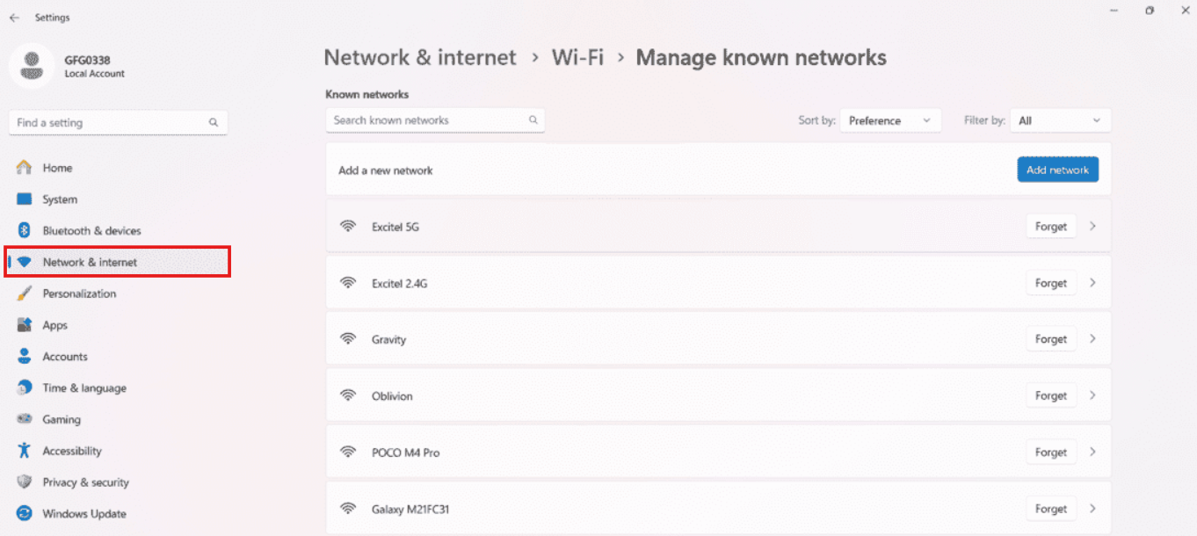The image size is (1197, 536).
Task: Click the Gaming controller icon
Action: (x=25, y=419)
